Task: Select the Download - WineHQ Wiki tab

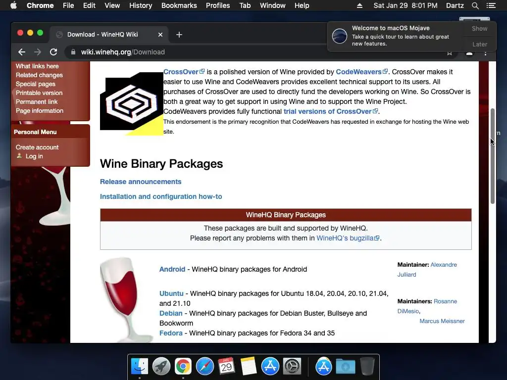Action: (x=108, y=35)
